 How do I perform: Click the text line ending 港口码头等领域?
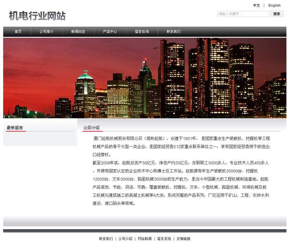[x=114, y=203]
